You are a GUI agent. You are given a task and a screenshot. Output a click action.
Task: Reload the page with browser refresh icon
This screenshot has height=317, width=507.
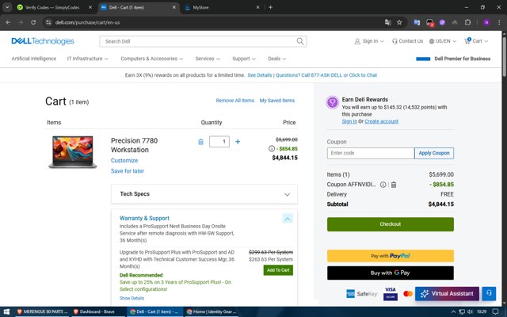pos(33,22)
